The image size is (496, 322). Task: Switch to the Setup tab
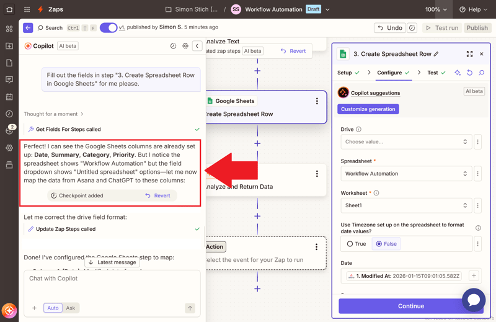click(x=348, y=73)
